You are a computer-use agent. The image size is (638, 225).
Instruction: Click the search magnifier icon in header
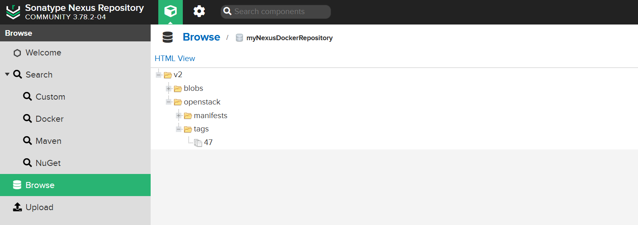(227, 11)
